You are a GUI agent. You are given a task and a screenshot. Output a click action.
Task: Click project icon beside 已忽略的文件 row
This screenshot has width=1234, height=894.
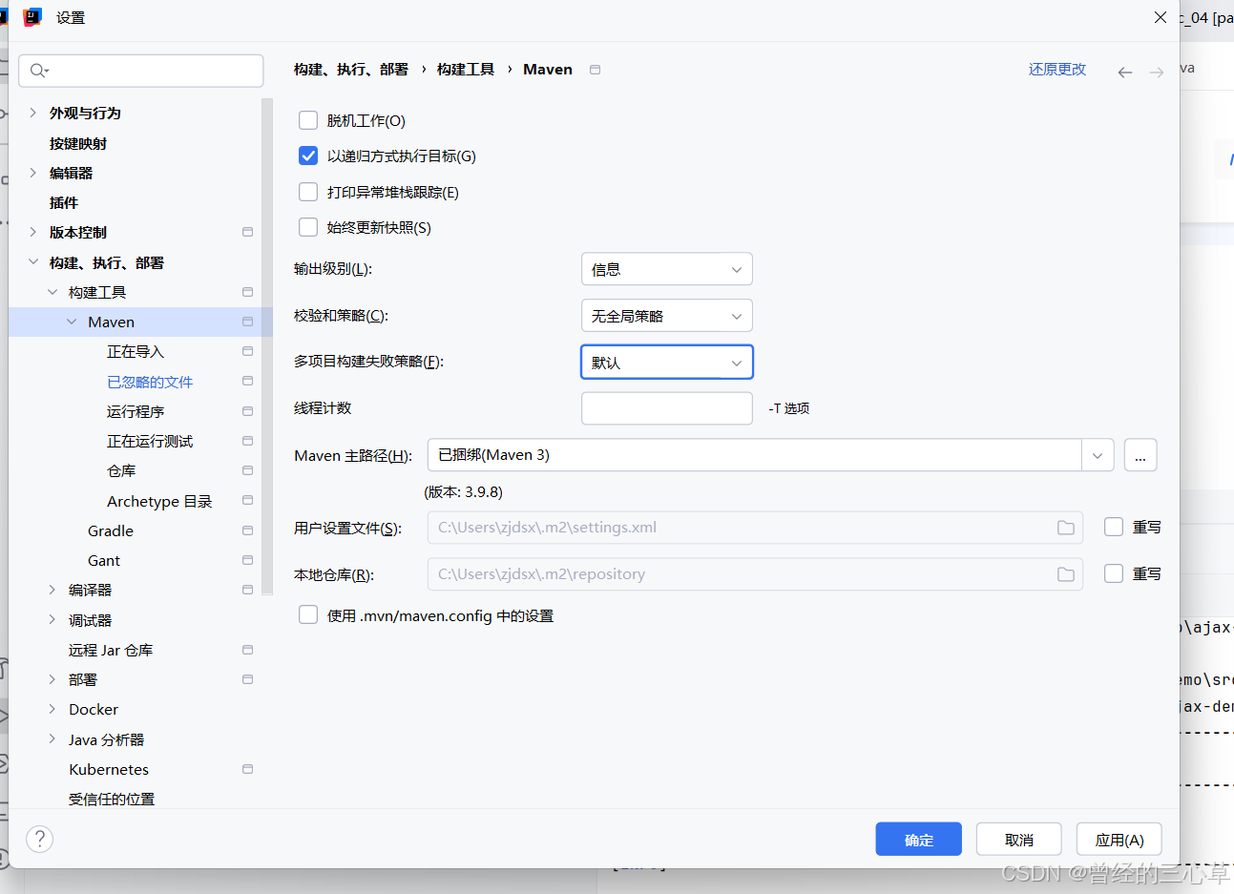tap(248, 382)
